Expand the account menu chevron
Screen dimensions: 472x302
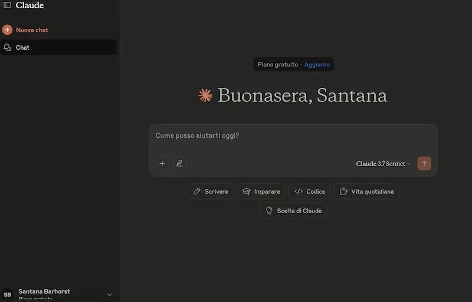pos(110,295)
